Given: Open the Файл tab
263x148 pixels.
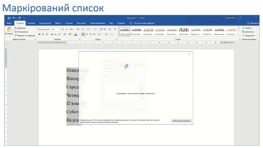Looking at the screenshot, I should click(x=9, y=23).
